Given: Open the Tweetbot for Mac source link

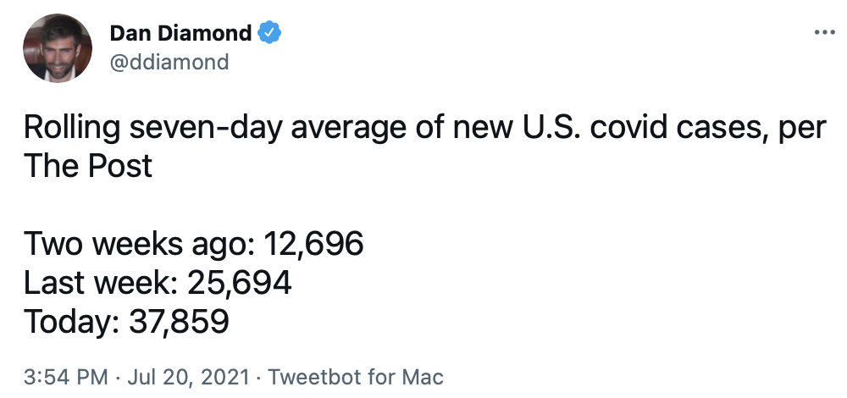Looking at the screenshot, I should pos(355,376).
